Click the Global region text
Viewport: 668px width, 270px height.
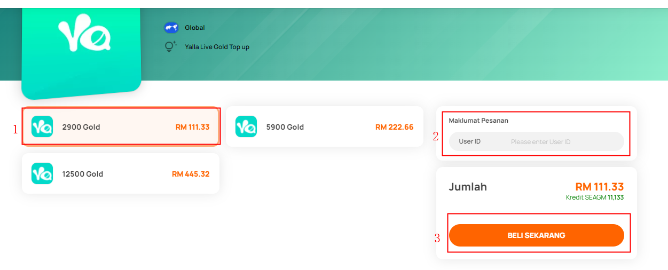point(195,28)
